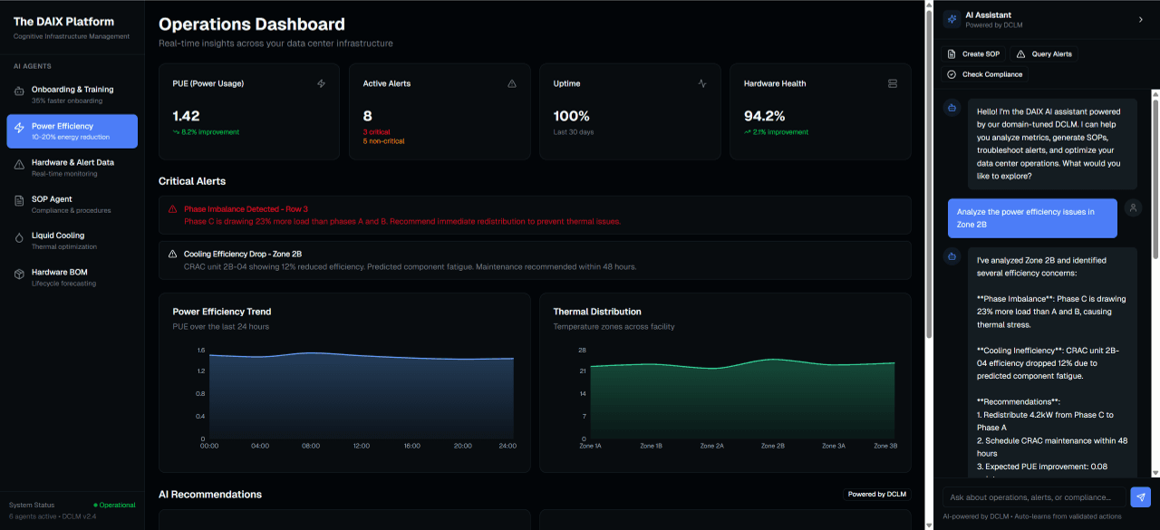Click the lightning bolt icon on PUE card
1160x530 pixels.
[321, 82]
